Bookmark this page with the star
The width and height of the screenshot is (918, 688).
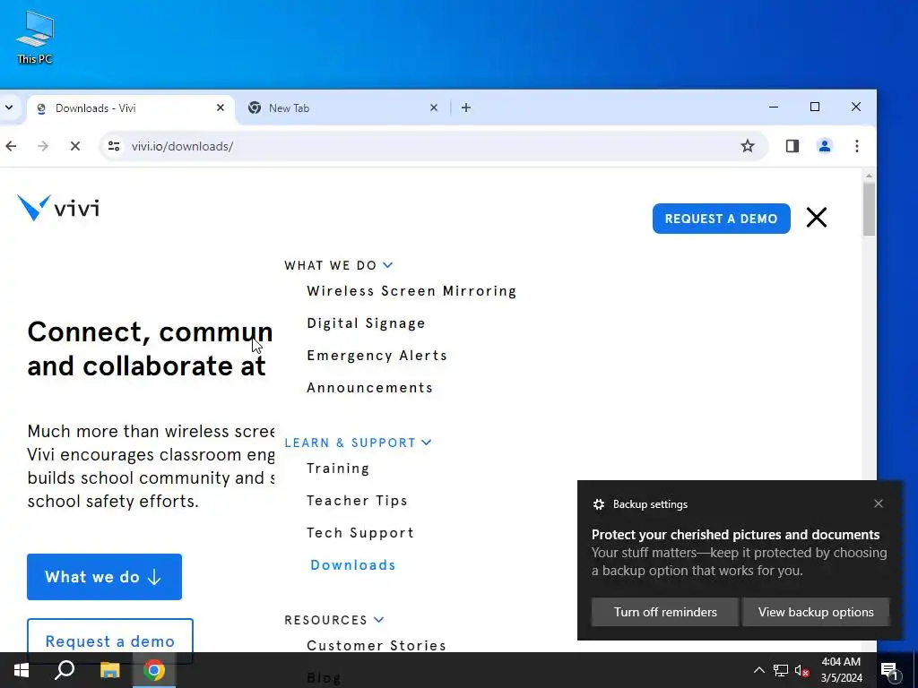point(748,146)
